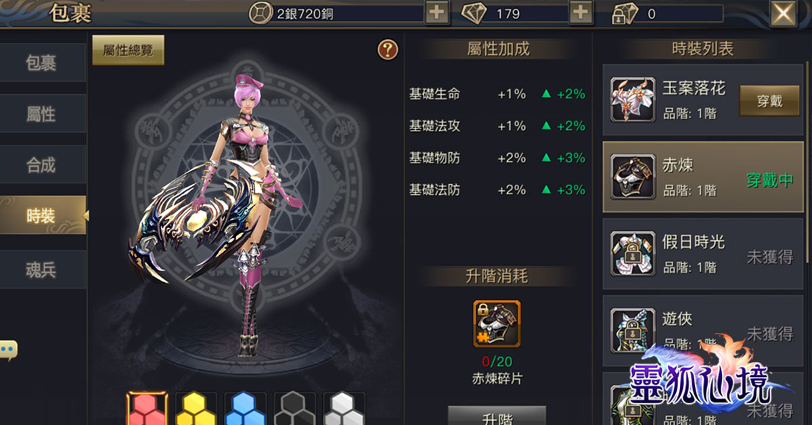Click the orange question mark help icon
812x425 pixels.
pos(388,49)
